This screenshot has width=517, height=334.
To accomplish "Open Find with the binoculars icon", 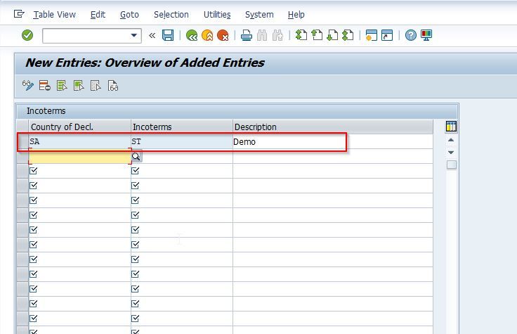I will point(262,35).
